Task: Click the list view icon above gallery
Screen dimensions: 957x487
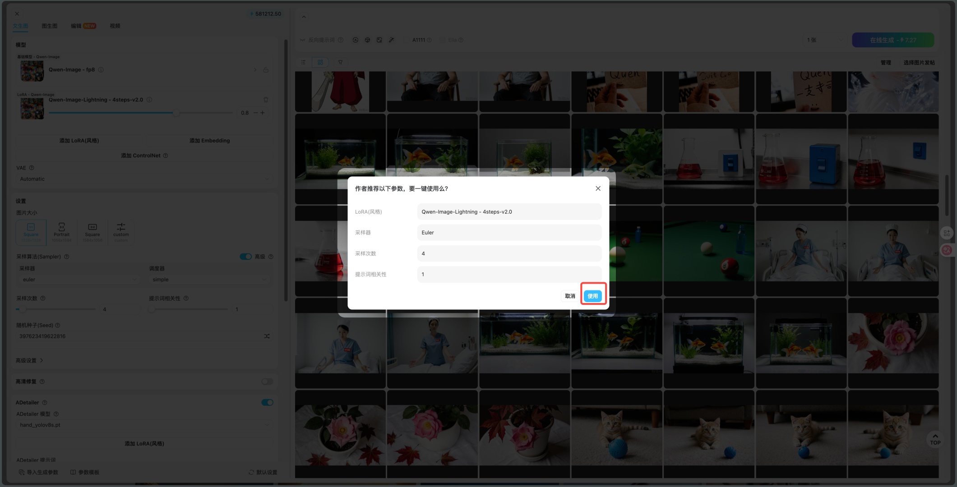Action: pos(303,63)
